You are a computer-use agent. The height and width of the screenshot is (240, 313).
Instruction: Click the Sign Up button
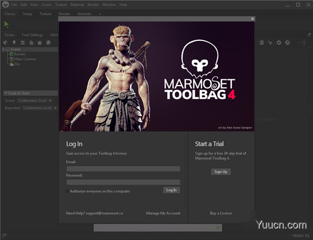[221, 172]
